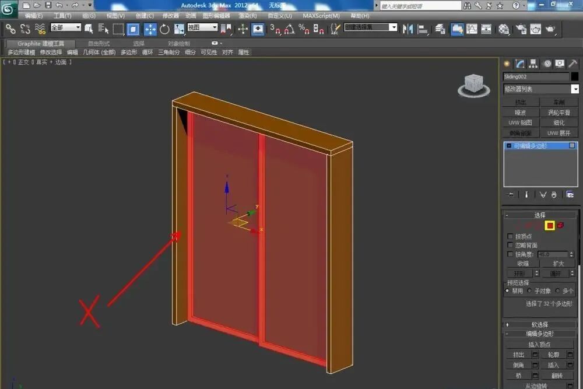The image size is (583, 389).
Task: Switch to the 自由形式 ribbon tab
Action: click(x=99, y=44)
